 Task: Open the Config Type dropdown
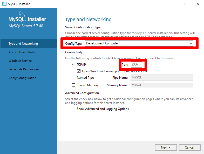[139, 43]
